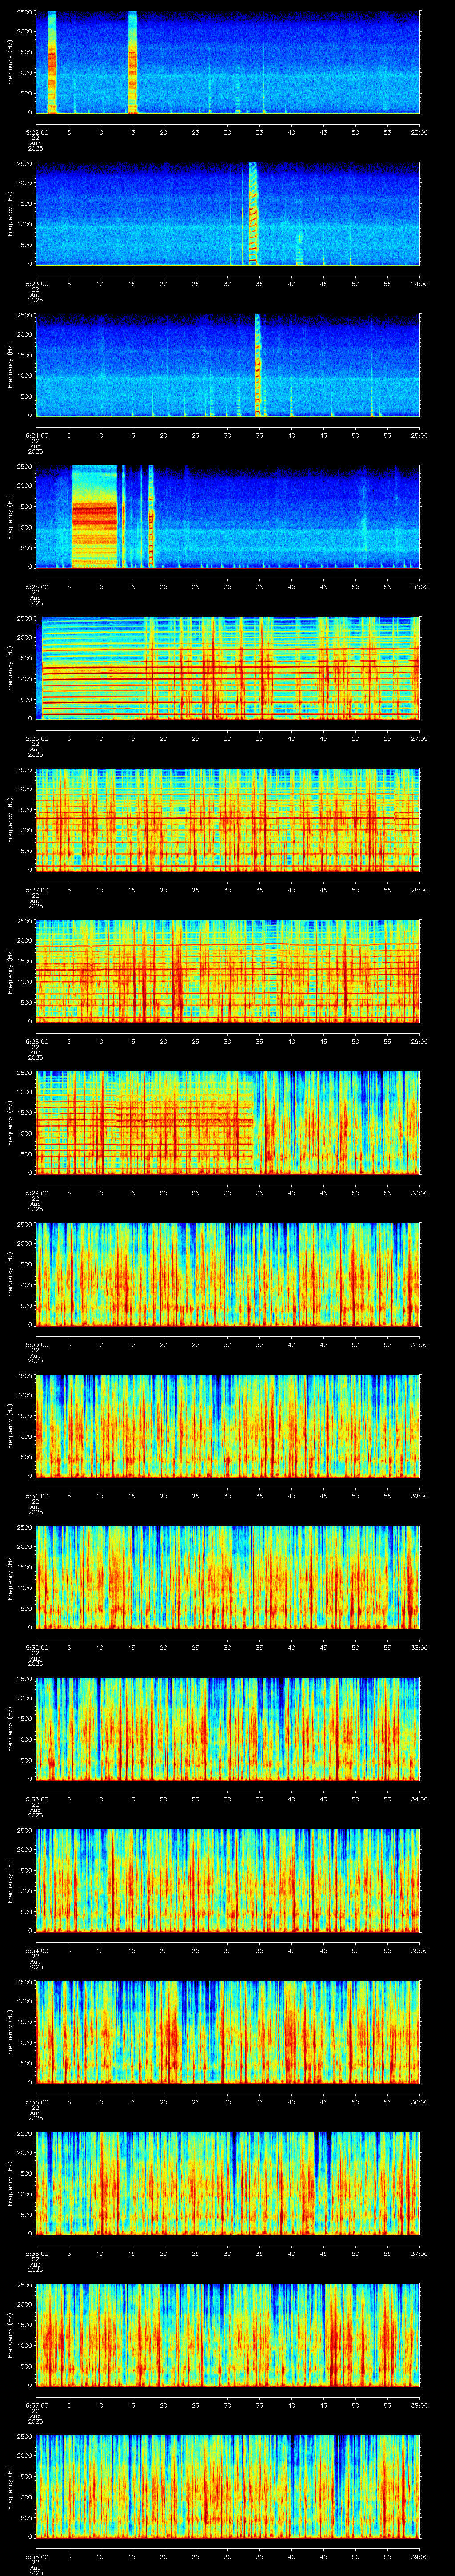Open the spectrogram panel starting at 5:36:00
Image resolution: width=455 pixels, height=2576 pixels.
(228, 2183)
